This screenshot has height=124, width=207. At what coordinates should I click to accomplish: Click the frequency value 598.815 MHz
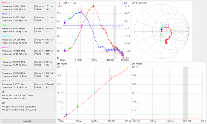click(x=19, y=62)
